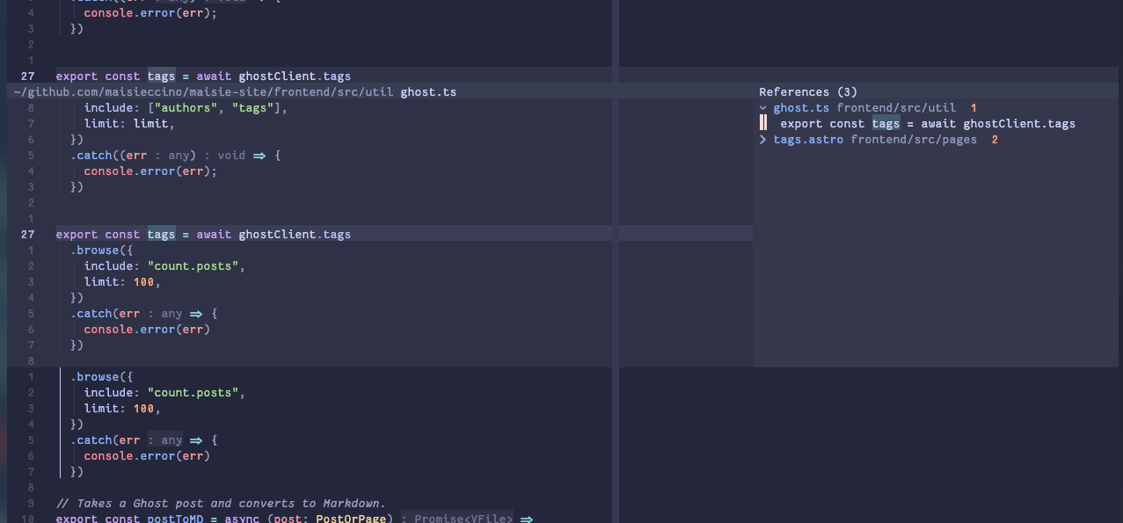Click the '100' limit value
The width and height of the screenshot is (1123, 523).
pyautogui.click(x=143, y=281)
